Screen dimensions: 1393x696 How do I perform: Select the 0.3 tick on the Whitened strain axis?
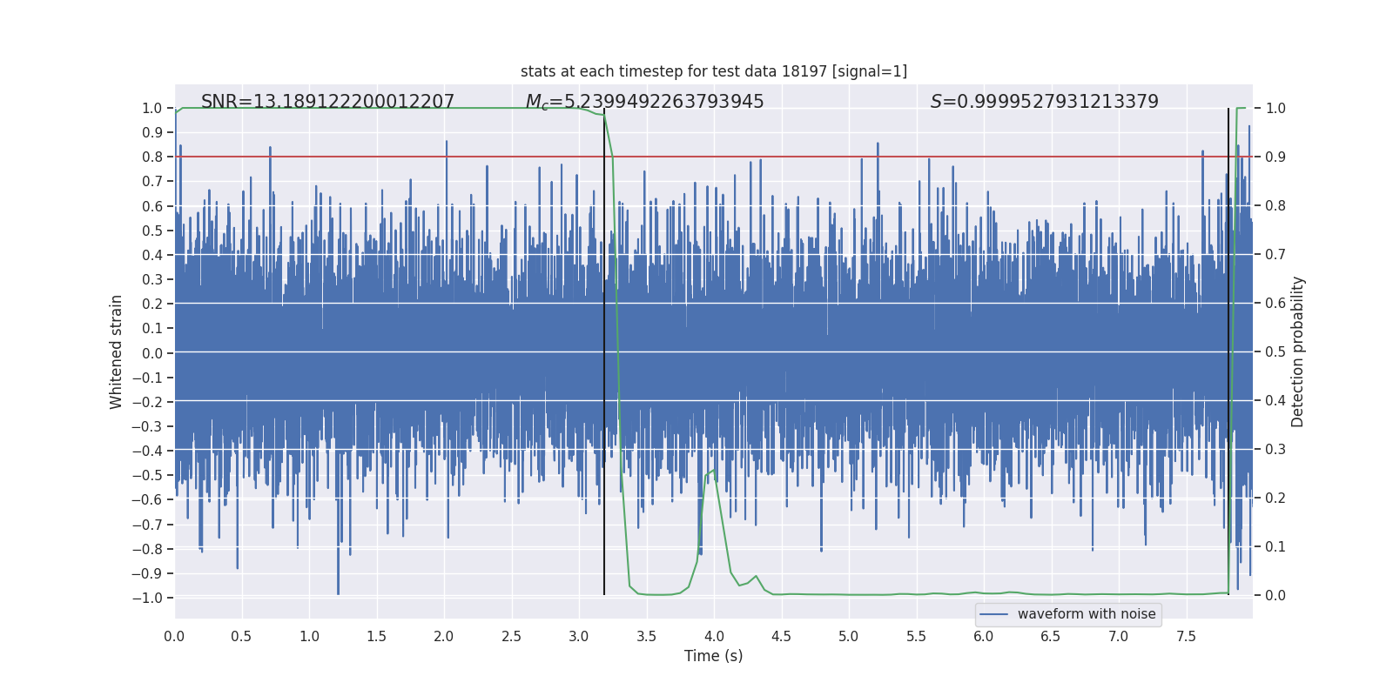pyautogui.click(x=152, y=279)
